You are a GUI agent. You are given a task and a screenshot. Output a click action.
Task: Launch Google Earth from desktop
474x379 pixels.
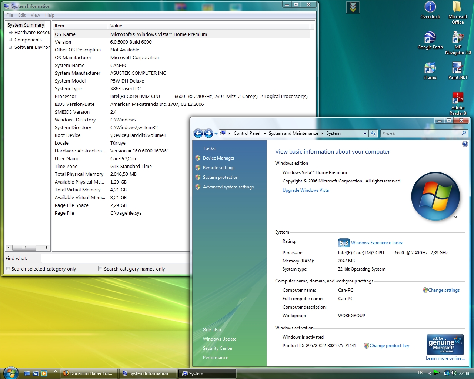(430, 40)
